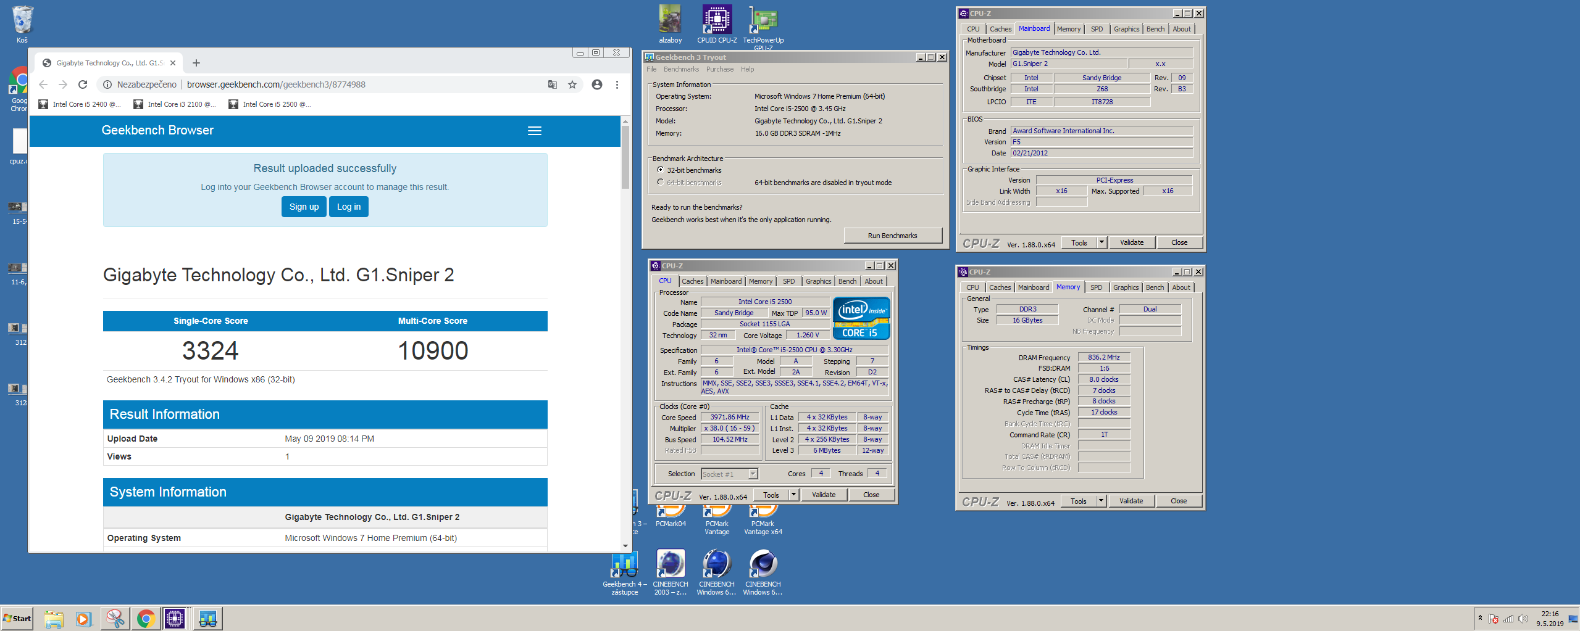Open the Geekbench 4 zástupce shortcut
Image resolution: width=1580 pixels, height=631 pixels.
pyautogui.click(x=624, y=572)
